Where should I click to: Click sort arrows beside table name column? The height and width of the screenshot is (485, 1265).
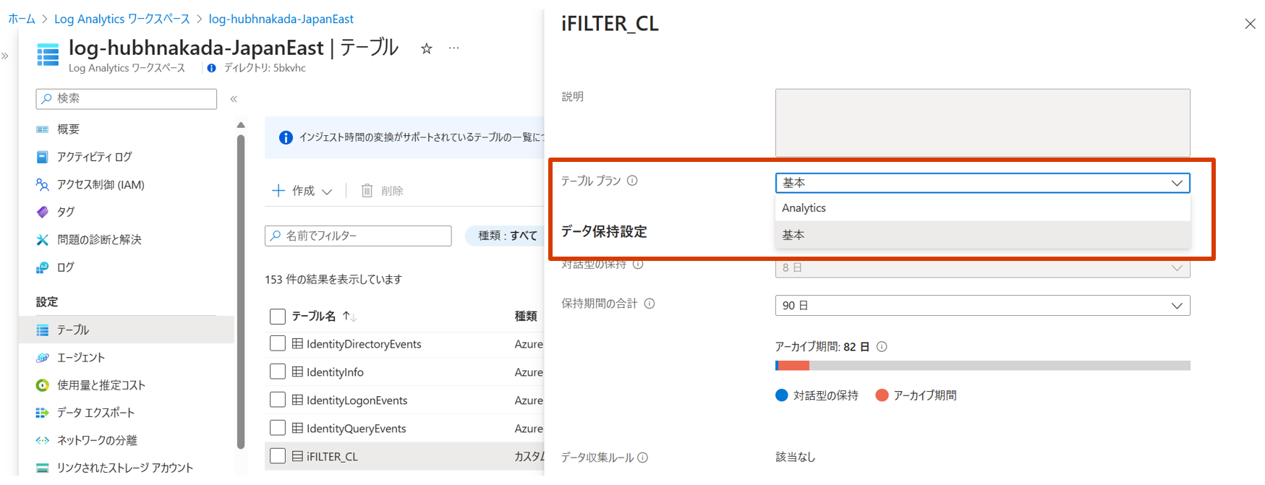click(x=349, y=317)
